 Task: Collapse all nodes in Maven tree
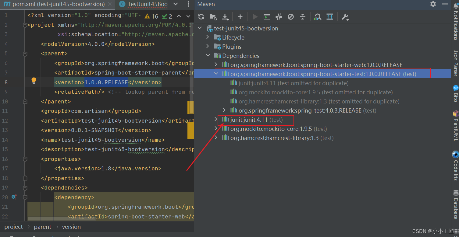coord(302,17)
